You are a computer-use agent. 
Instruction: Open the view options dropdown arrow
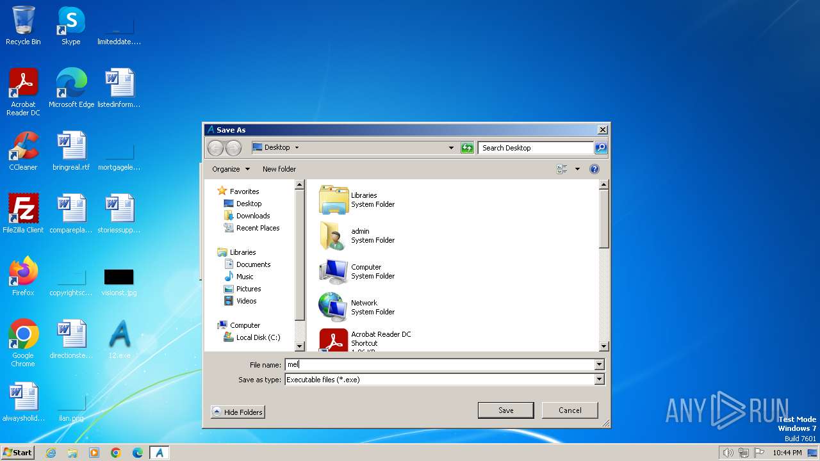pos(577,169)
